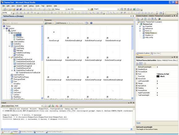Screen dimensions: 179x135
Task: Start debugging with the green play icon
Action: click(x=53, y=9)
